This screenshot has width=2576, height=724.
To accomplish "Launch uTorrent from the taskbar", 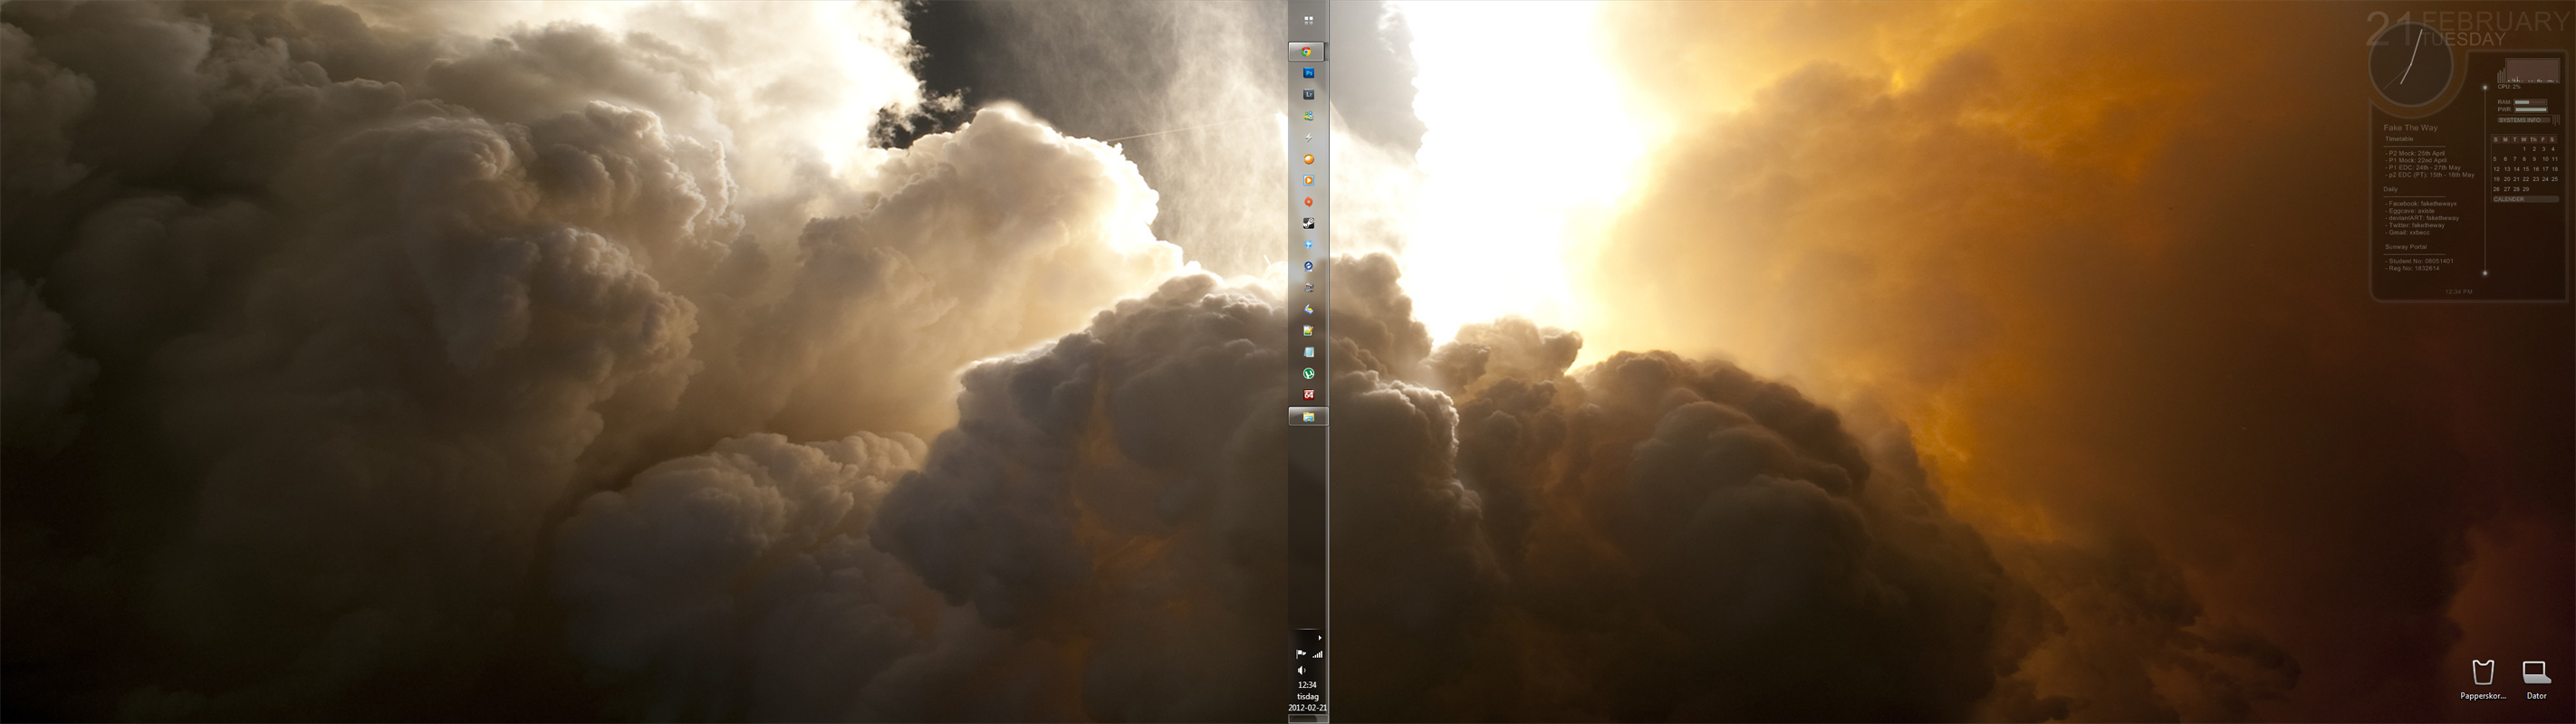I will pos(1308,374).
